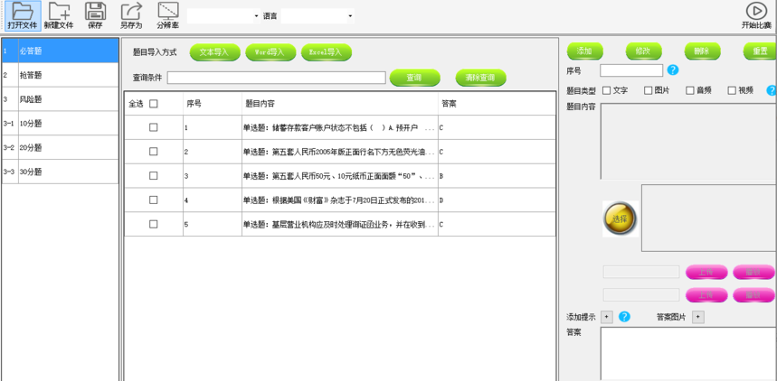Click the green 重置 button

pos(760,51)
